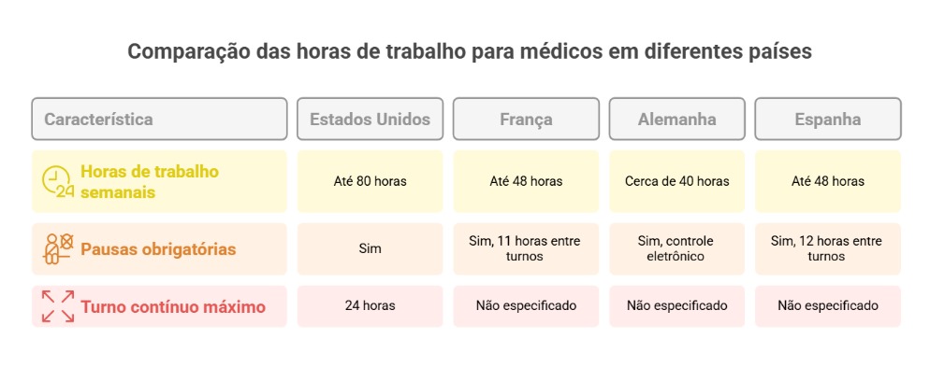Select the Estados Unidos column header
The height and width of the screenshot is (367, 930).
370,119
